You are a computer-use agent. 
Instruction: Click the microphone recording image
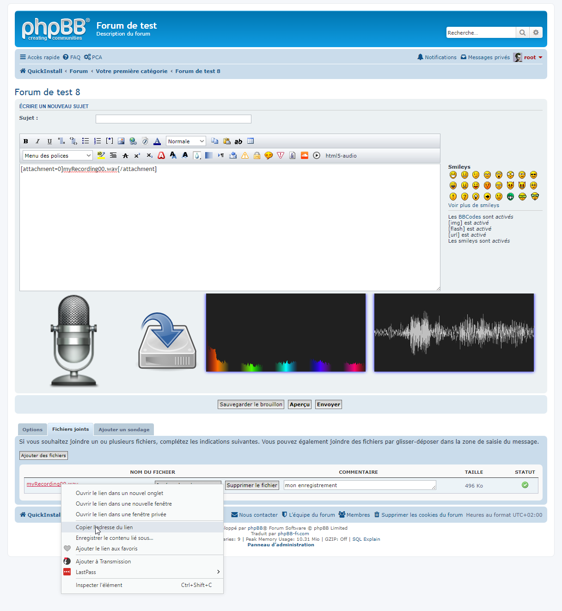(74, 341)
